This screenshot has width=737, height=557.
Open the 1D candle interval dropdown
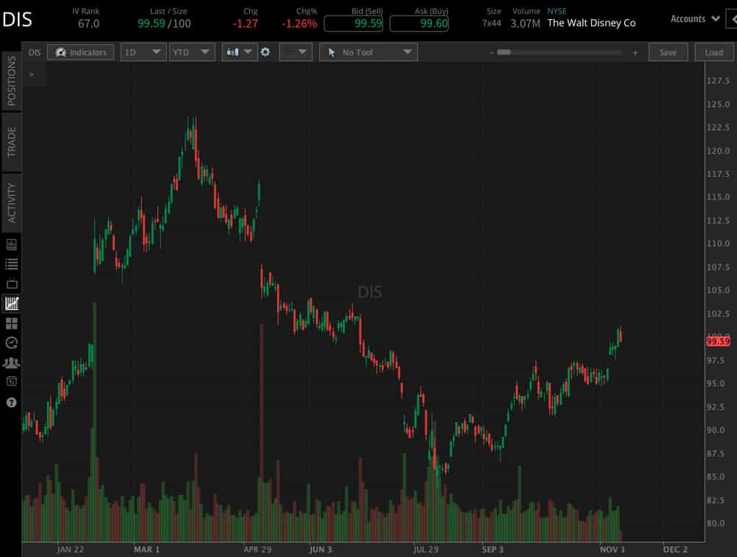144,52
